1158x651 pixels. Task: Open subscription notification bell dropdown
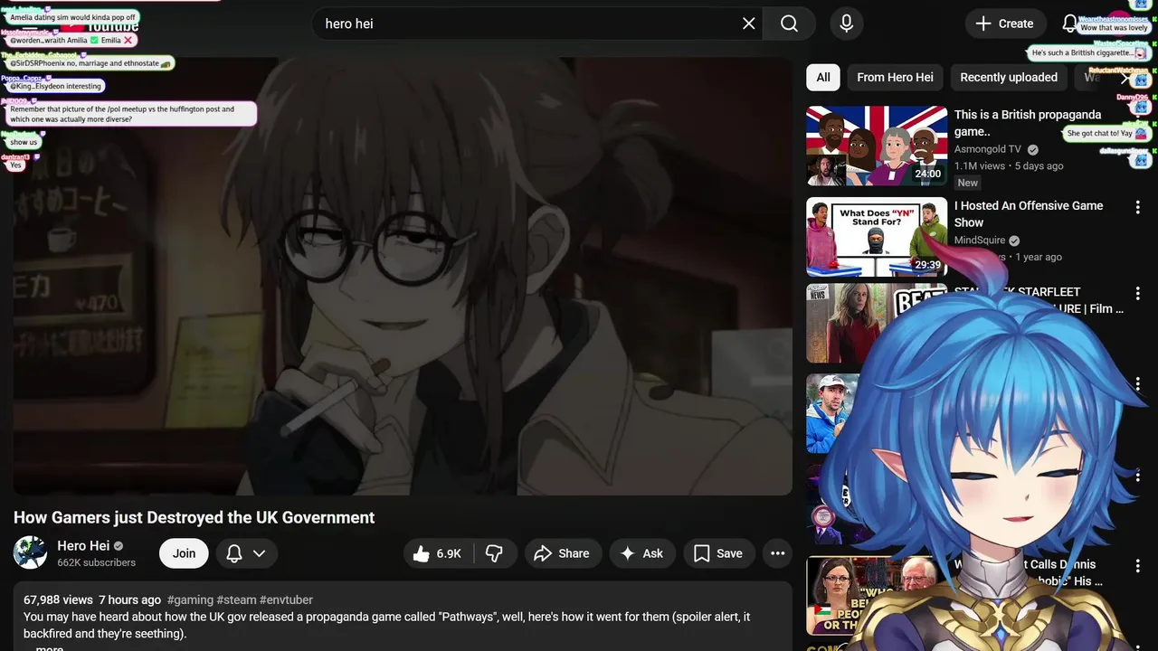[x=245, y=553]
